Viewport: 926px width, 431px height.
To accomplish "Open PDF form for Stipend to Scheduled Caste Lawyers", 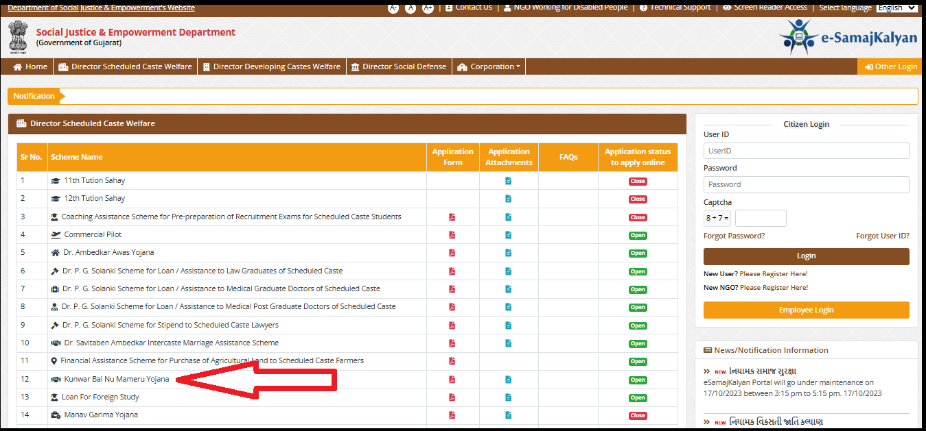I will coord(452,325).
